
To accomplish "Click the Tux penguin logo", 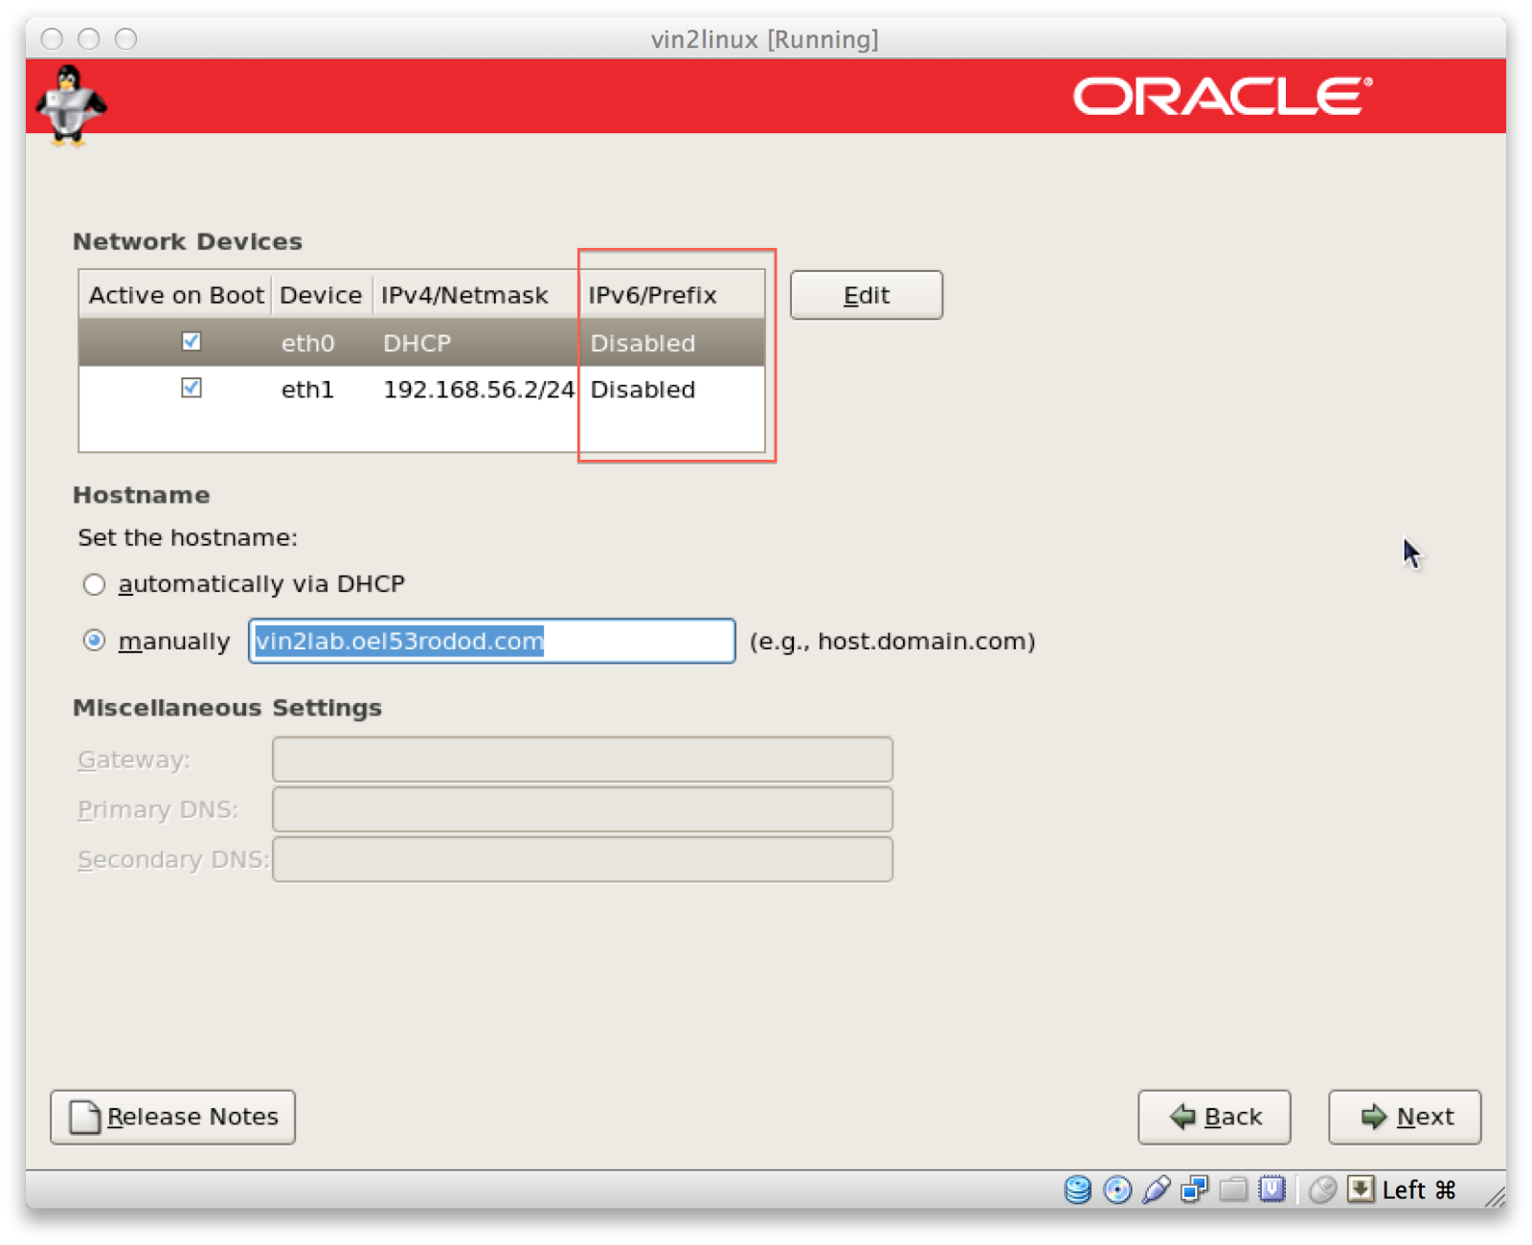I will point(71,105).
